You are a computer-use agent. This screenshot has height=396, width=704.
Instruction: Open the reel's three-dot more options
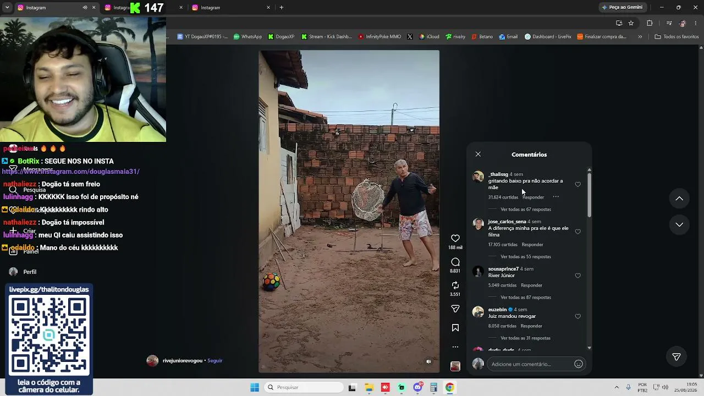455,347
